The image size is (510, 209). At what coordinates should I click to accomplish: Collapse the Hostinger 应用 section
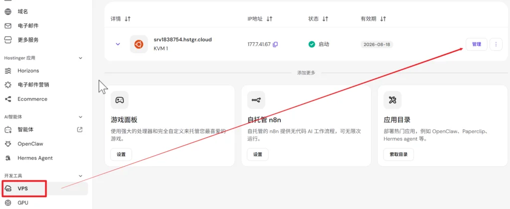(81, 58)
